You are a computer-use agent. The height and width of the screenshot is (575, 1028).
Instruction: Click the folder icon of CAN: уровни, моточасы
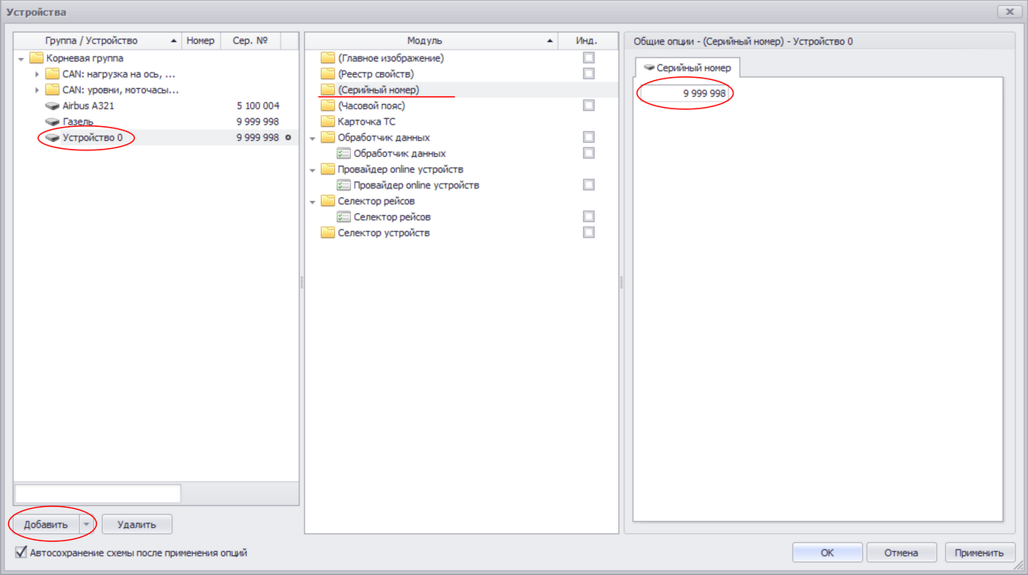(52, 90)
